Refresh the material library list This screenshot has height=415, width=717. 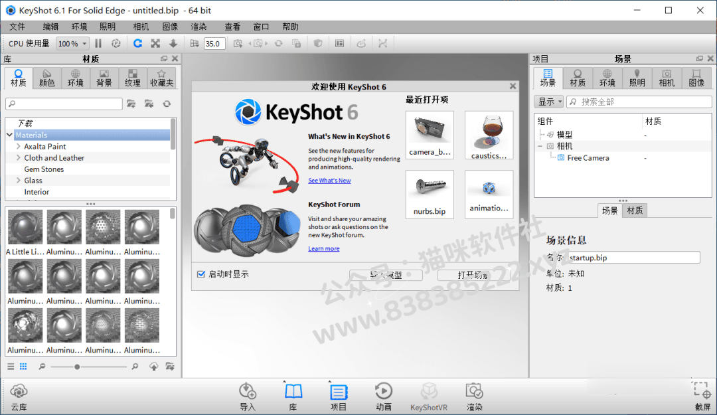click(x=167, y=104)
